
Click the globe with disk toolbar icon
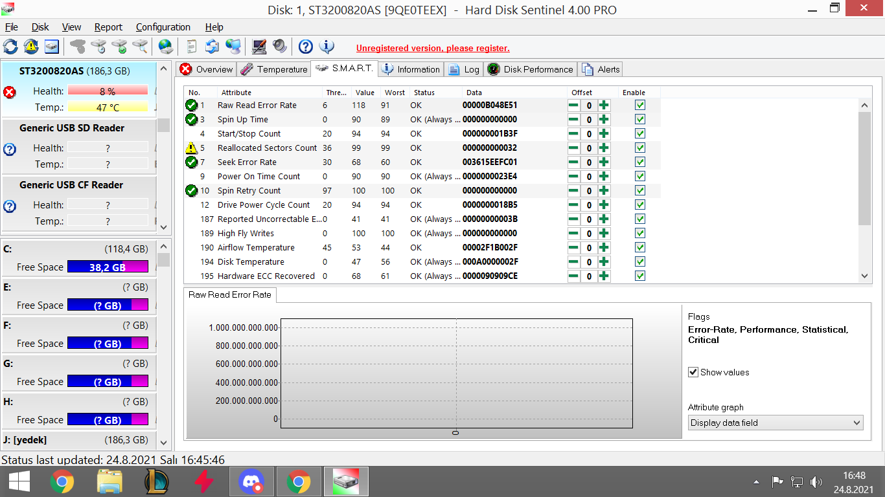coord(166,47)
